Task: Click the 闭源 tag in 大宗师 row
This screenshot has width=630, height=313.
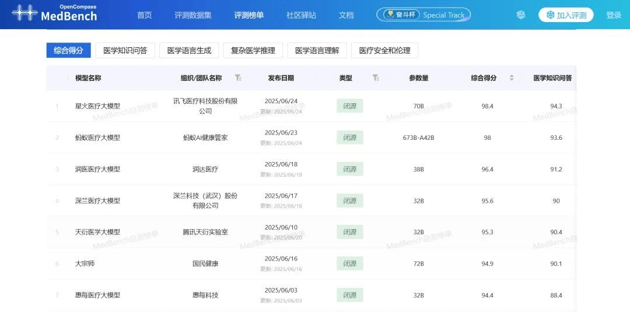Action: point(350,263)
